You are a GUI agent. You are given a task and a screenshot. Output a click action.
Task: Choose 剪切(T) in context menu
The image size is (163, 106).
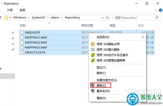[117, 68]
